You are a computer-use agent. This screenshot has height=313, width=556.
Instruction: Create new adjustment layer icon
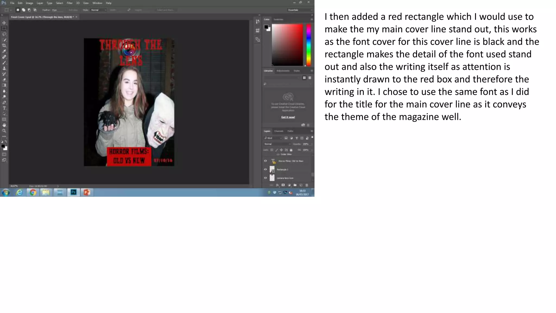[289, 185]
